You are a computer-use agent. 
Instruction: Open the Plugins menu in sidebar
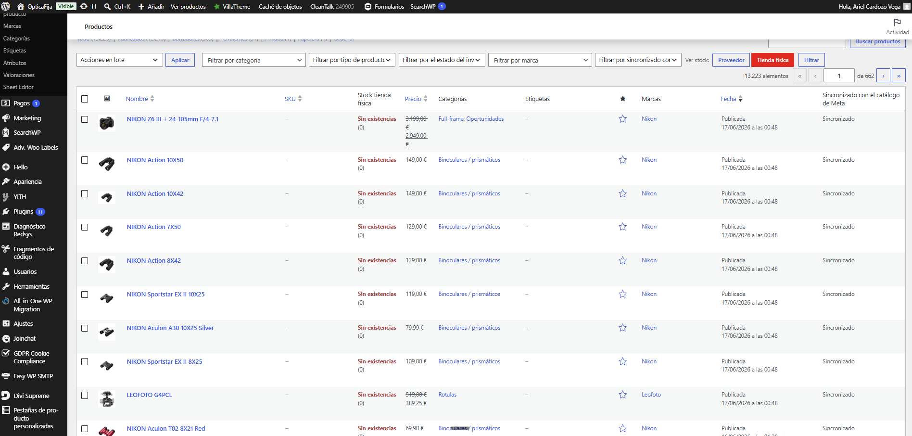[23, 212]
